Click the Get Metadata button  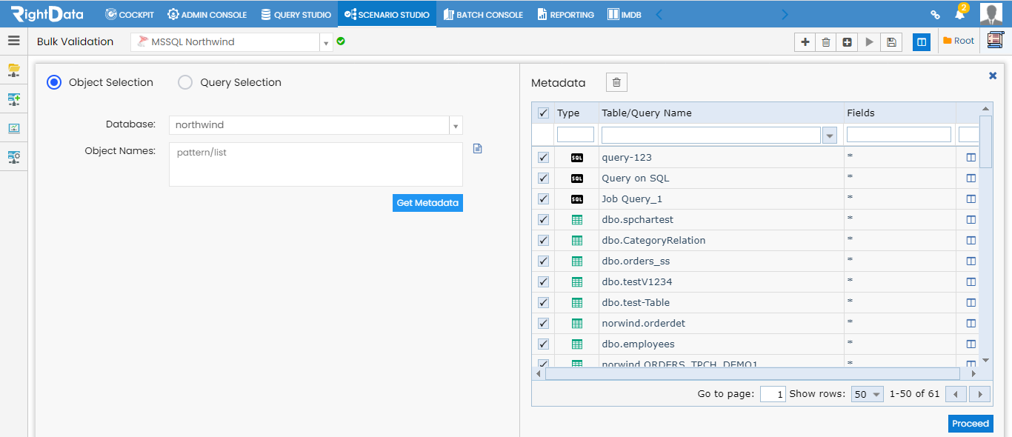427,203
